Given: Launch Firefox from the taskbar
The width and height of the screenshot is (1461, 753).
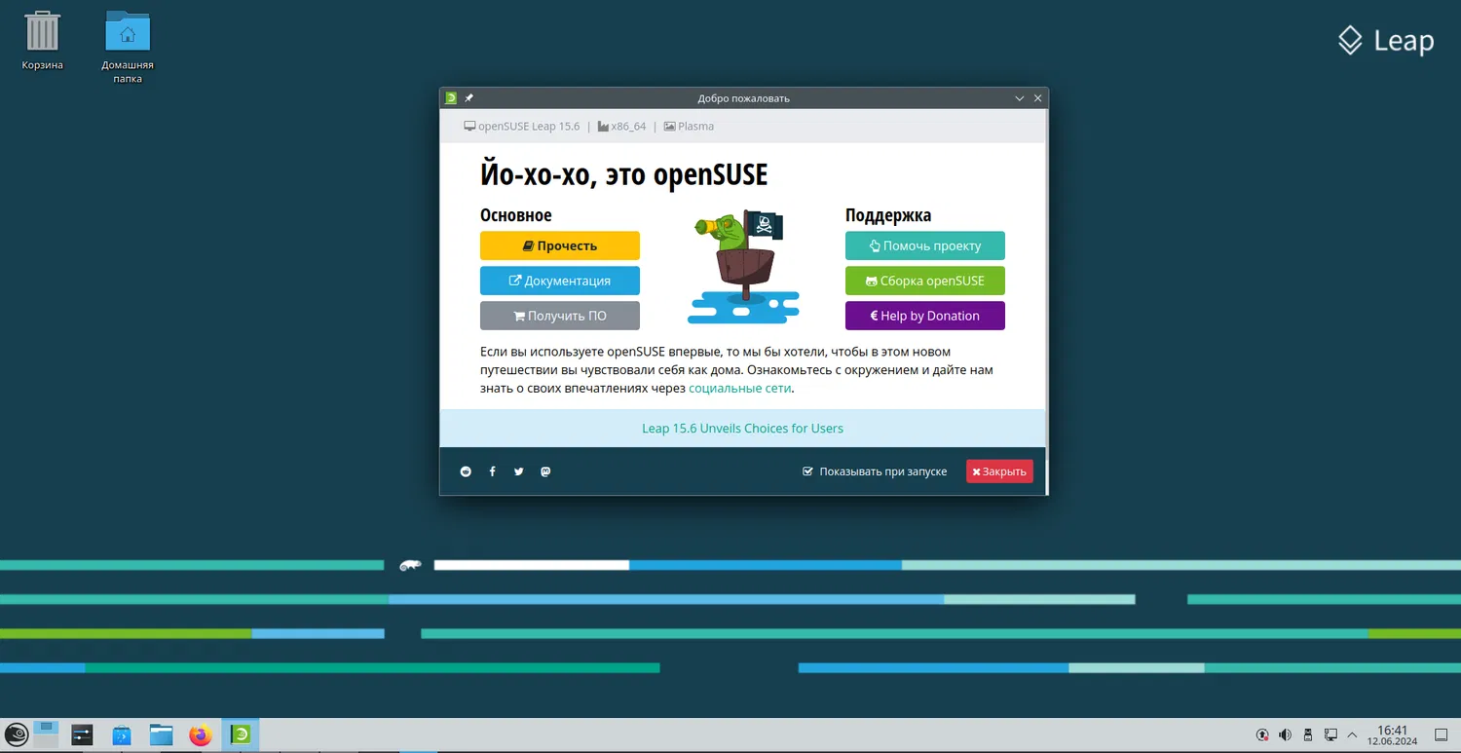Looking at the screenshot, I should [201, 734].
